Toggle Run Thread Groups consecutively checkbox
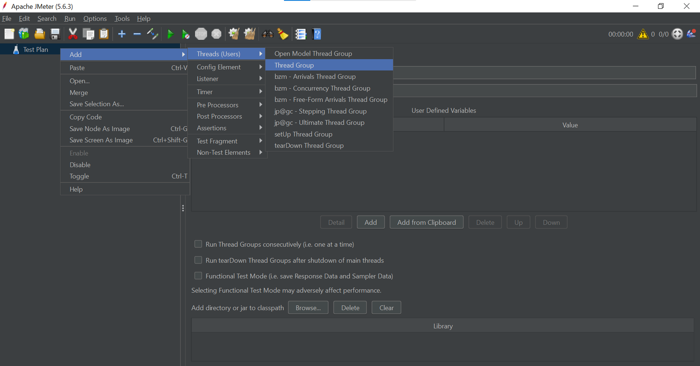The image size is (700, 366). 198,244
